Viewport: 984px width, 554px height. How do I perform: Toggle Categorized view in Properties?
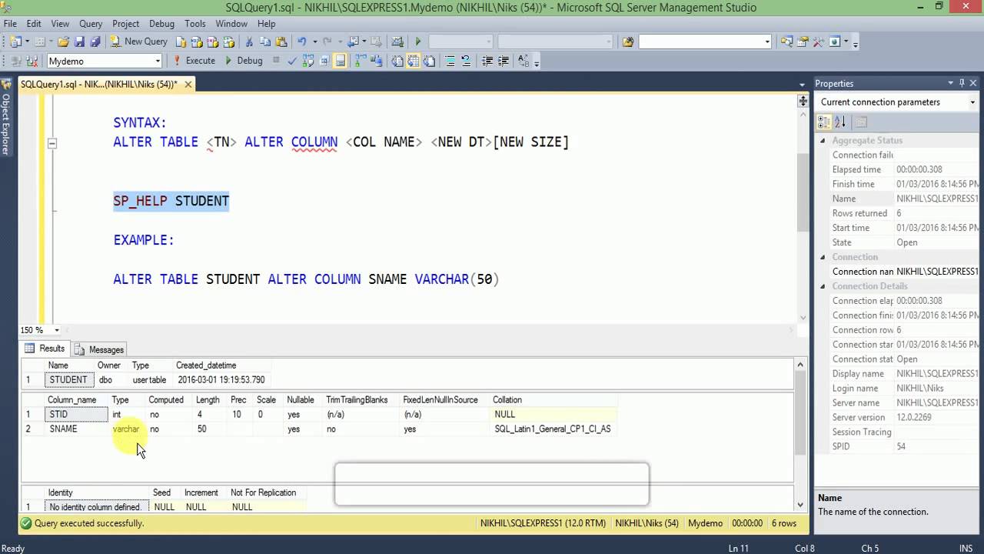(x=824, y=122)
